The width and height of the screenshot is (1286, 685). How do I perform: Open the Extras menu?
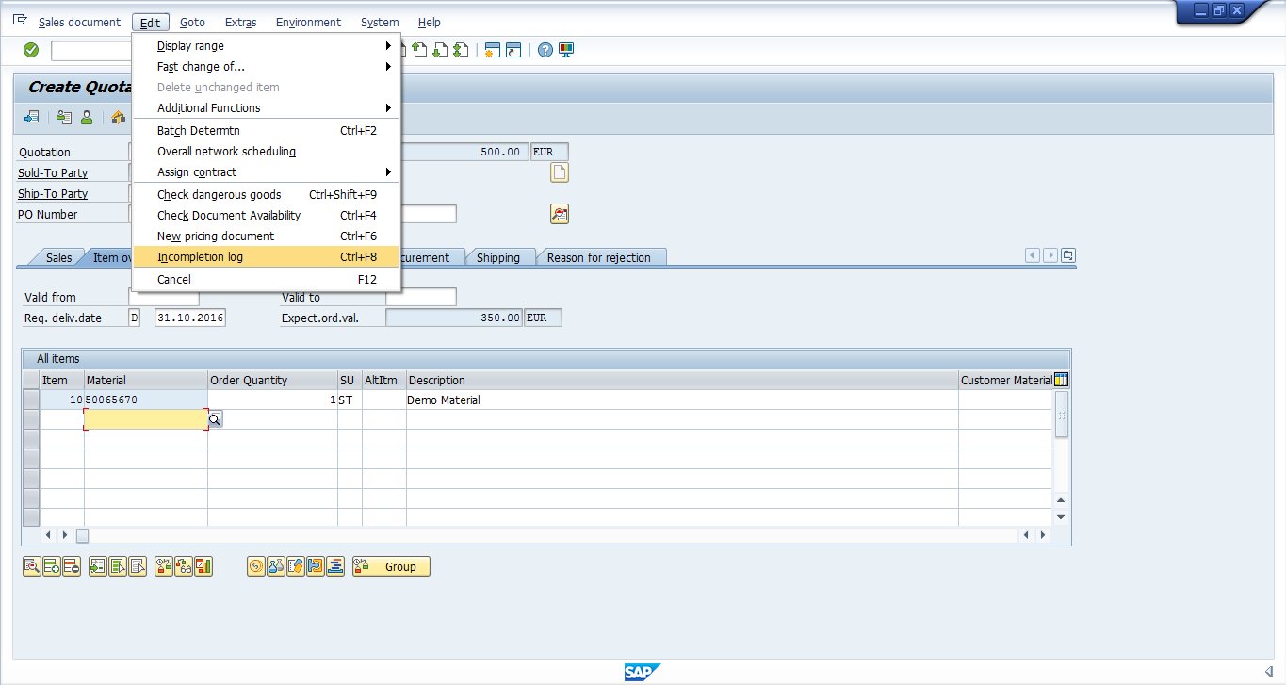tap(241, 22)
